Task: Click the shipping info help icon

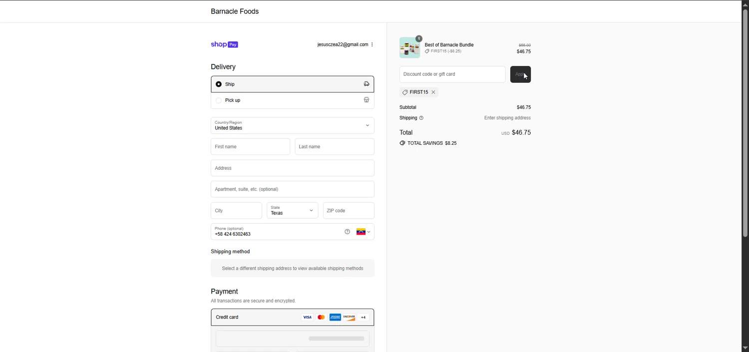Action: tap(421, 118)
